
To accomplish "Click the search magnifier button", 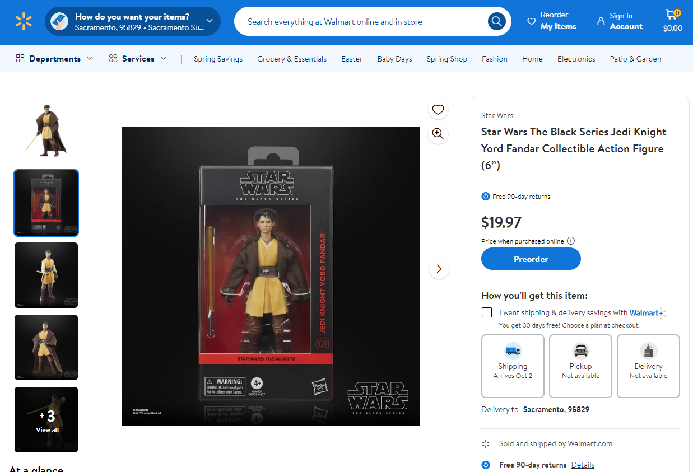I will 496,22.
